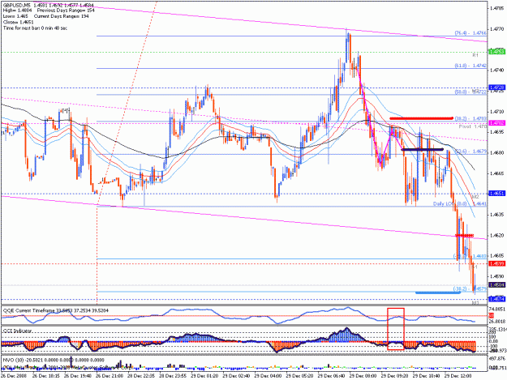The height and width of the screenshot is (380, 507).
Task: Click the Fibonacci (38.2) 1.4703 label
Action: click(x=470, y=118)
